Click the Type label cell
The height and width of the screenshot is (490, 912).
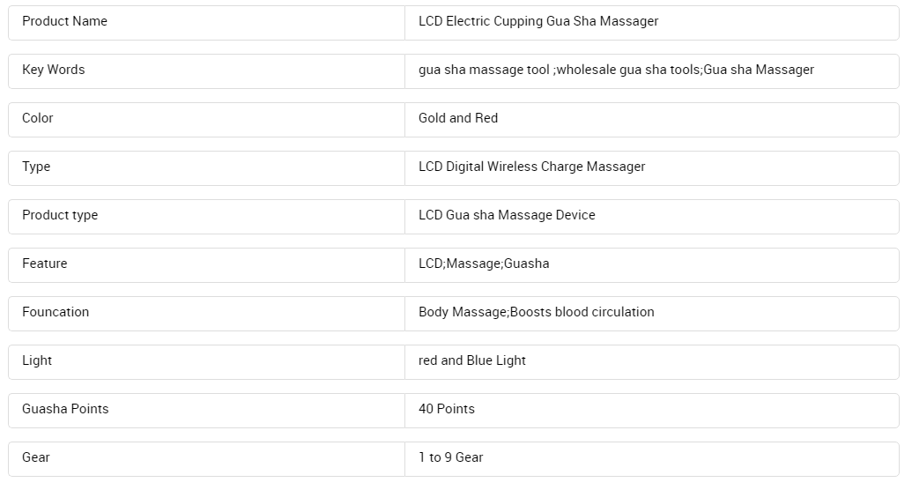click(206, 168)
